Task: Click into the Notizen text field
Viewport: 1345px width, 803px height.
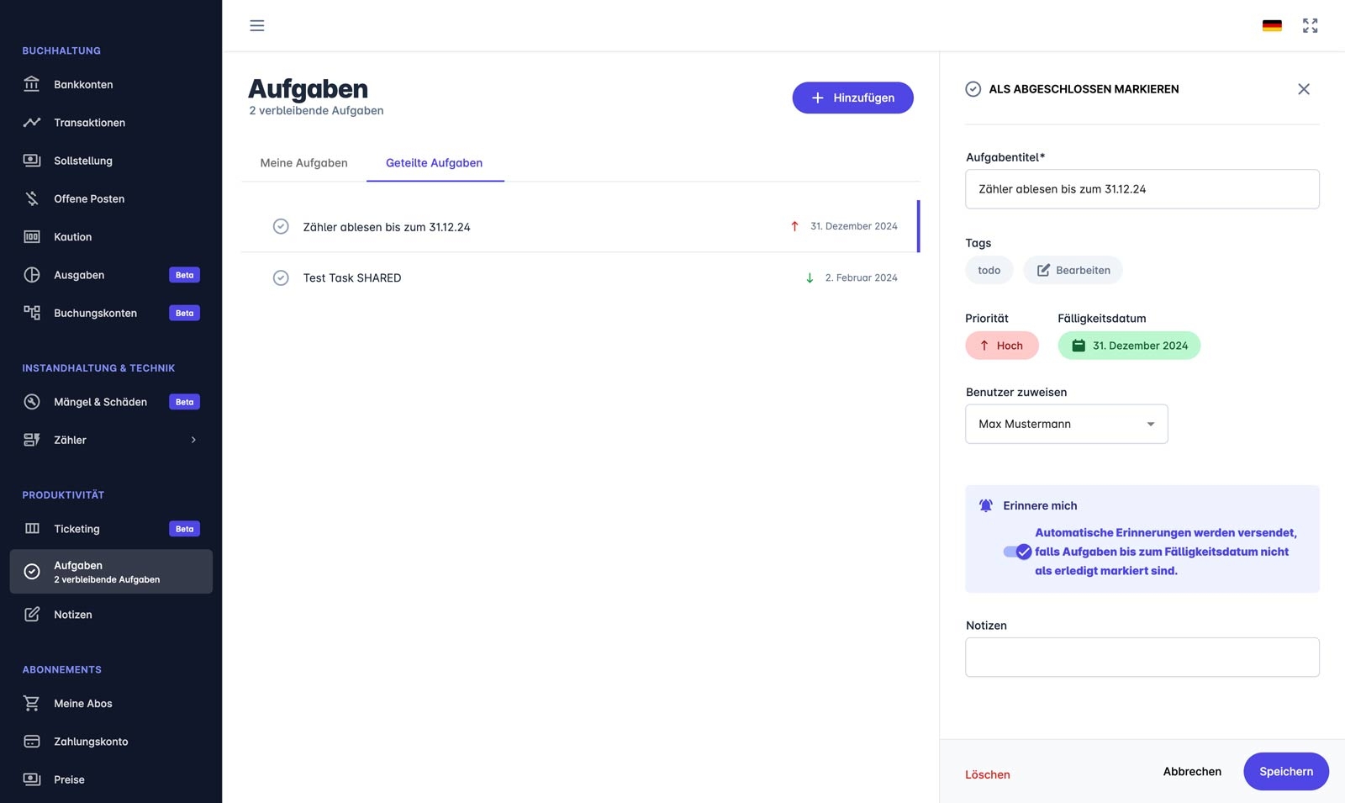Action: point(1142,657)
